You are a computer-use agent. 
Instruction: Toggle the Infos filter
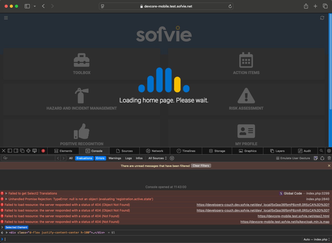(139, 158)
